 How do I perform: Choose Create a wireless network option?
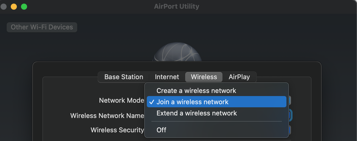(x=196, y=91)
